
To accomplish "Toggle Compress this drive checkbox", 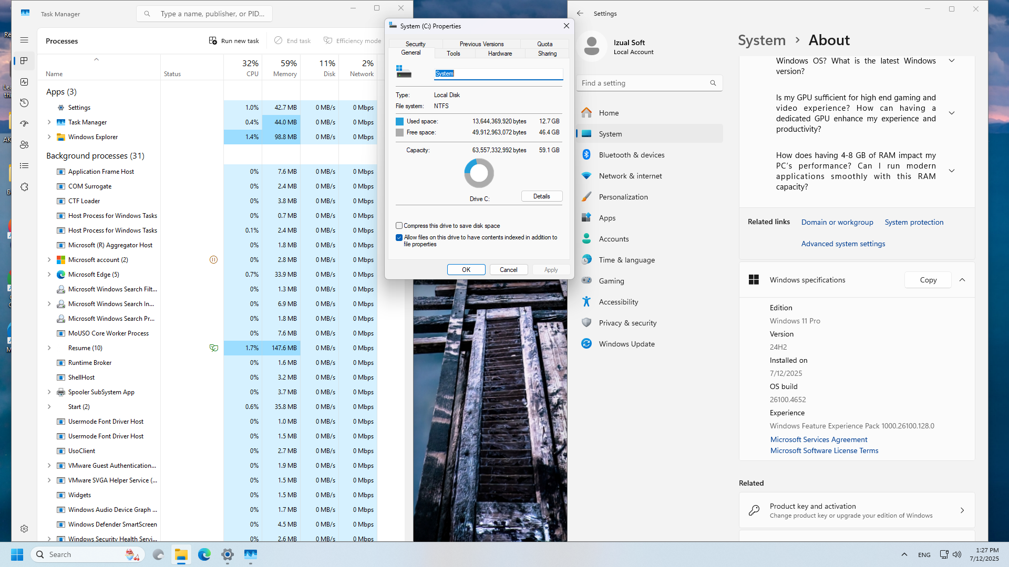I will click(399, 226).
